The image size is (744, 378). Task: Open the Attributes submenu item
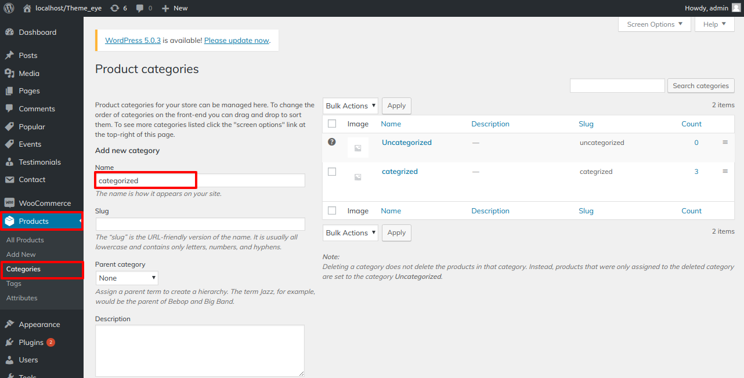pos(21,298)
